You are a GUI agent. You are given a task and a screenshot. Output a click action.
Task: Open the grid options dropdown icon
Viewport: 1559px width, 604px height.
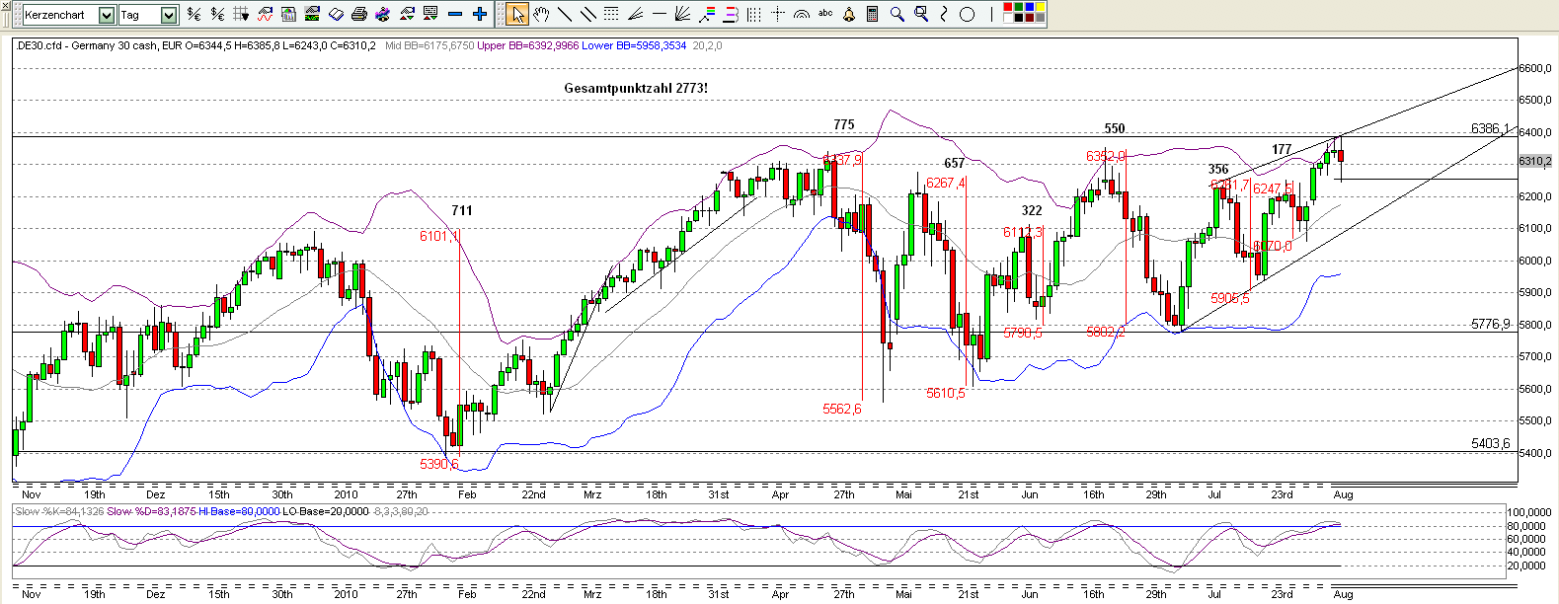tap(241, 14)
